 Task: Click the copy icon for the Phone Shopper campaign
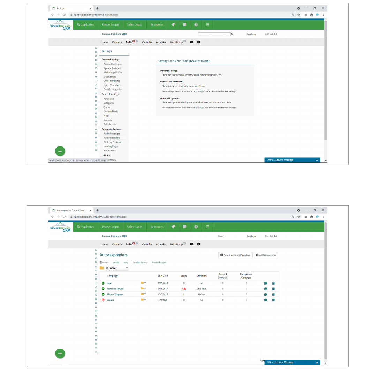[265, 294]
